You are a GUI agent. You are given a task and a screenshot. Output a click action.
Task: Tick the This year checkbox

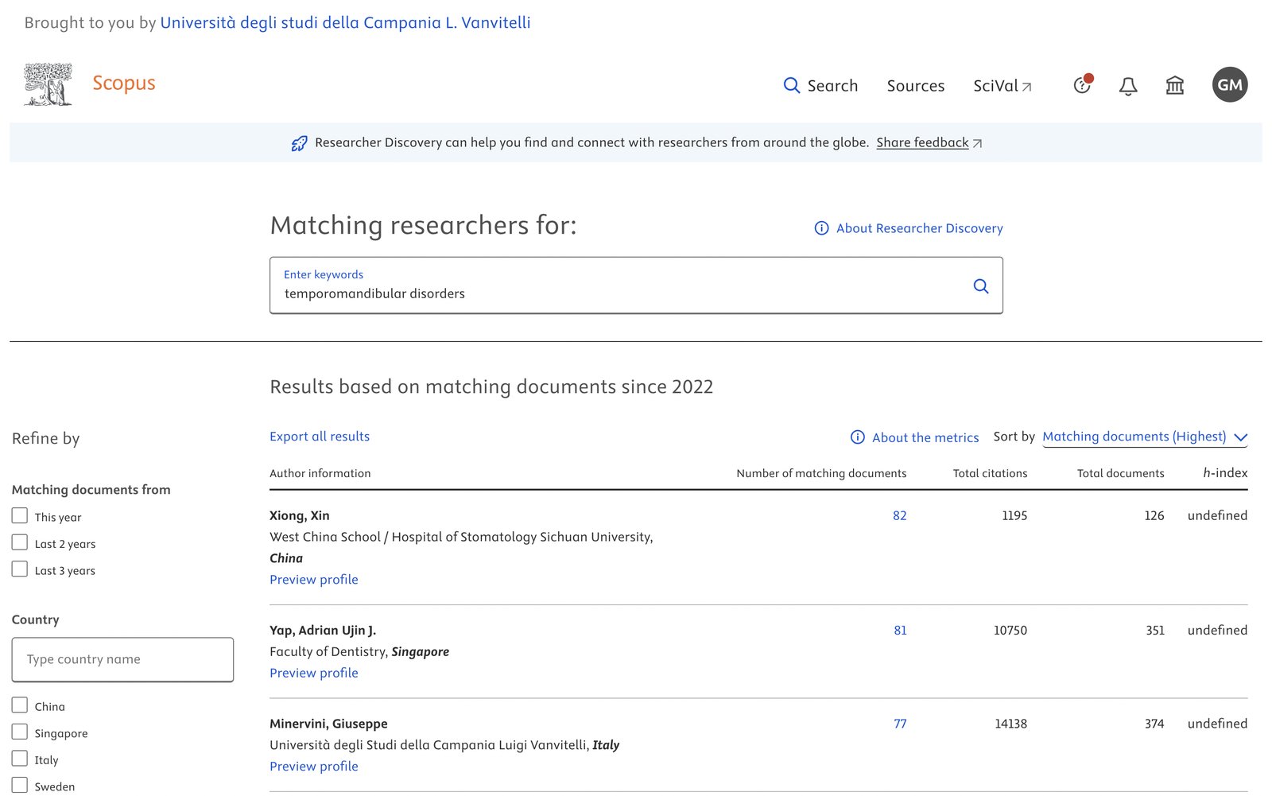pos(20,516)
